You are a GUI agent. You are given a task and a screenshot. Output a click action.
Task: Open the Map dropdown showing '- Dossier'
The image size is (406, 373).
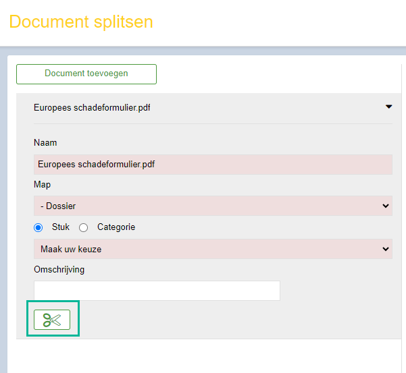tap(213, 206)
